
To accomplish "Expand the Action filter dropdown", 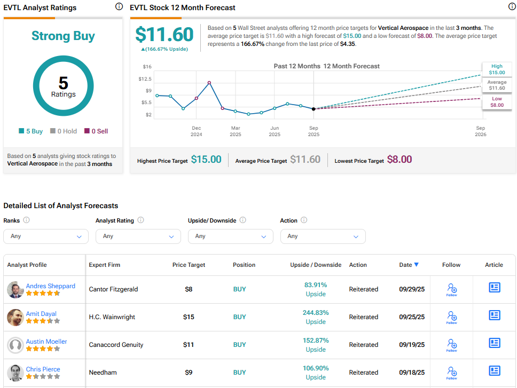I will (323, 236).
